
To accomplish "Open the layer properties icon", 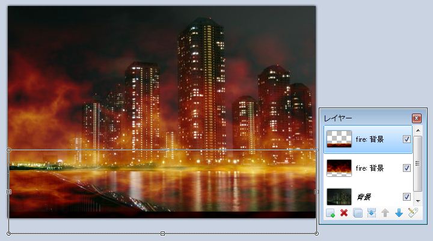I will [x=413, y=213].
